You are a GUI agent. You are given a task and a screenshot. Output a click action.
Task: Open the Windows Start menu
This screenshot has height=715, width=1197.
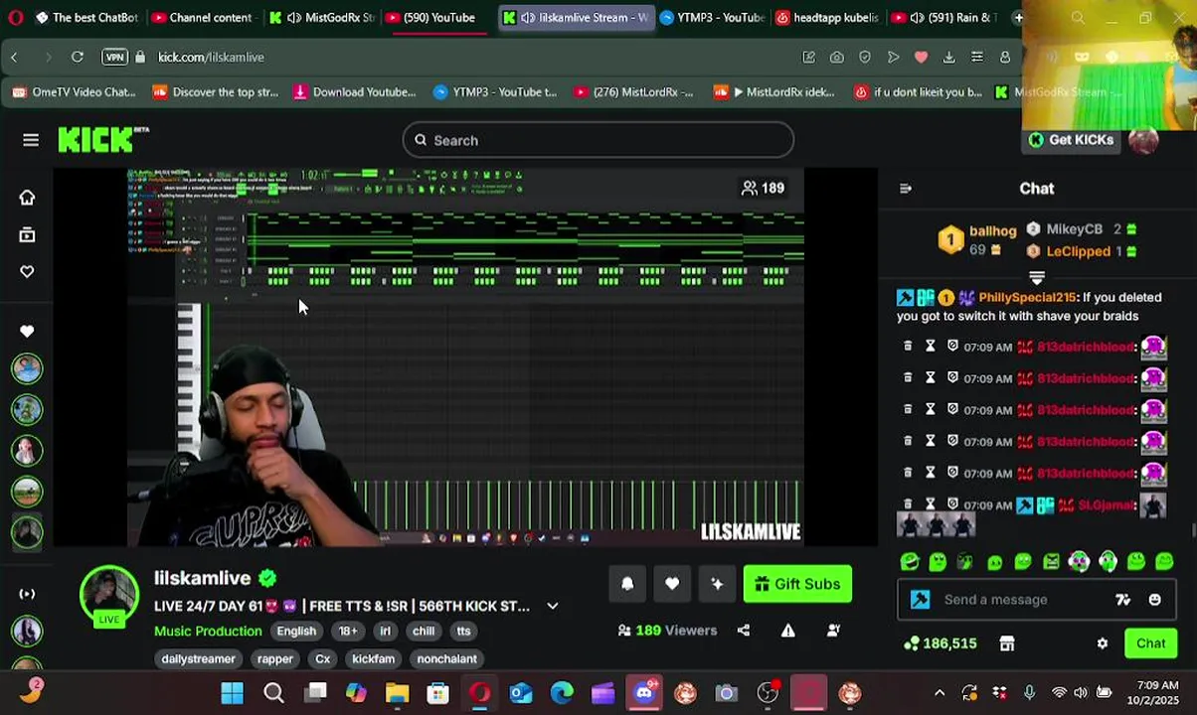click(x=233, y=693)
